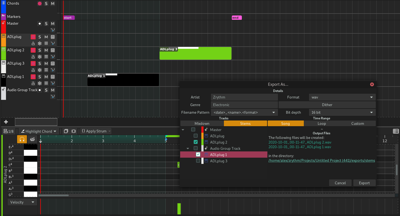Solo the Chords track
Viewport: 400px width, 216px height.
point(46,4)
